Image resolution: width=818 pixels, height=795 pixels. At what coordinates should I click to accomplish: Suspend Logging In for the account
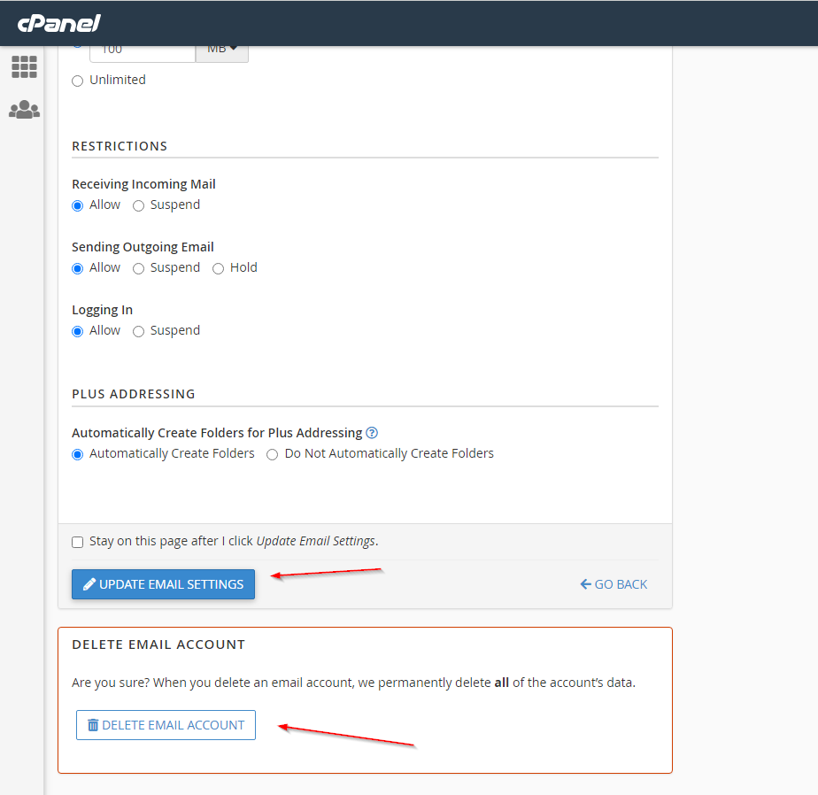click(x=138, y=331)
